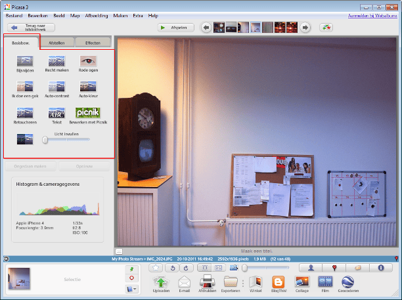Click the Opnieuw redo button
Image resolution: width=402 pixels, height=300 pixels.
click(84, 166)
